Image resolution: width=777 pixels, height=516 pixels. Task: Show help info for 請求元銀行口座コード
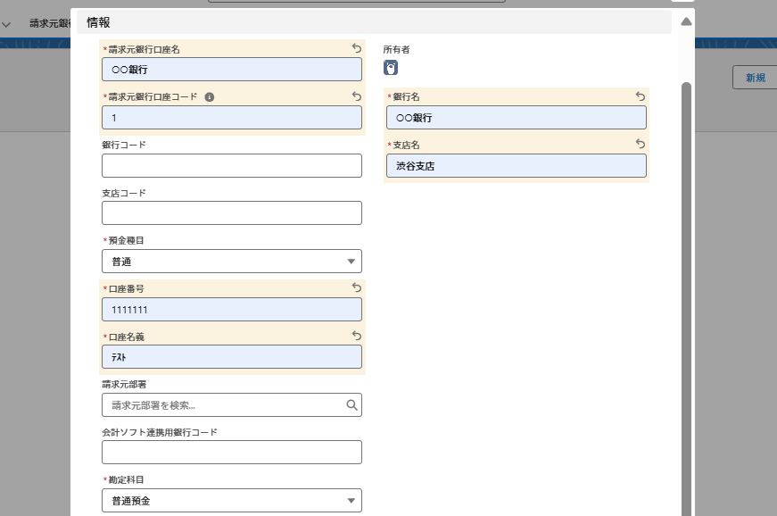210,96
